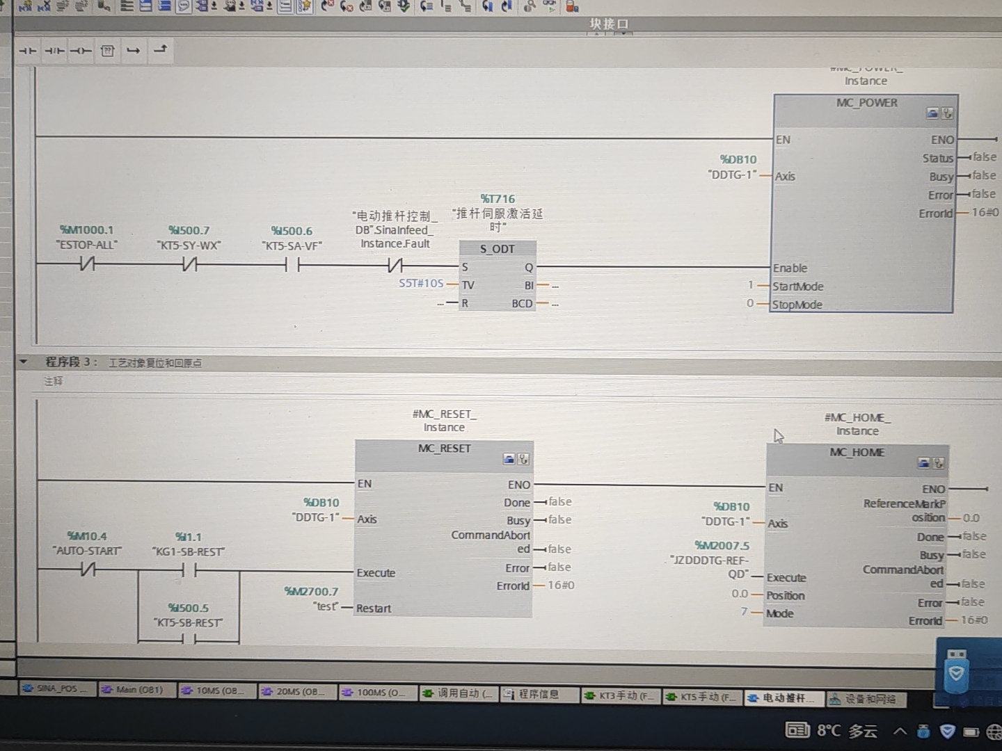1002x751 pixels.
Task: Select the AUTO-START contact
Action: click(x=88, y=570)
